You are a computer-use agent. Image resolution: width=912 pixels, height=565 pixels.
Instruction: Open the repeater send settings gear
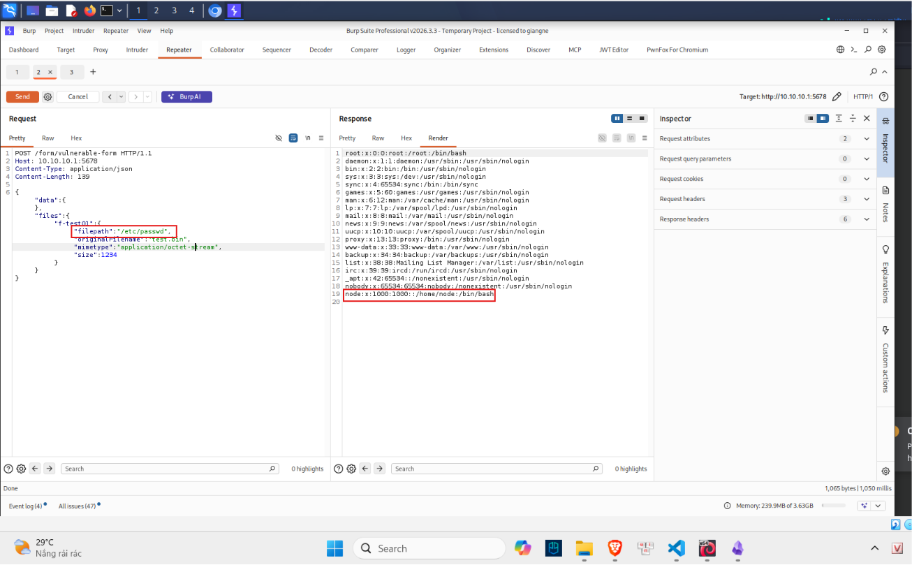coord(47,97)
